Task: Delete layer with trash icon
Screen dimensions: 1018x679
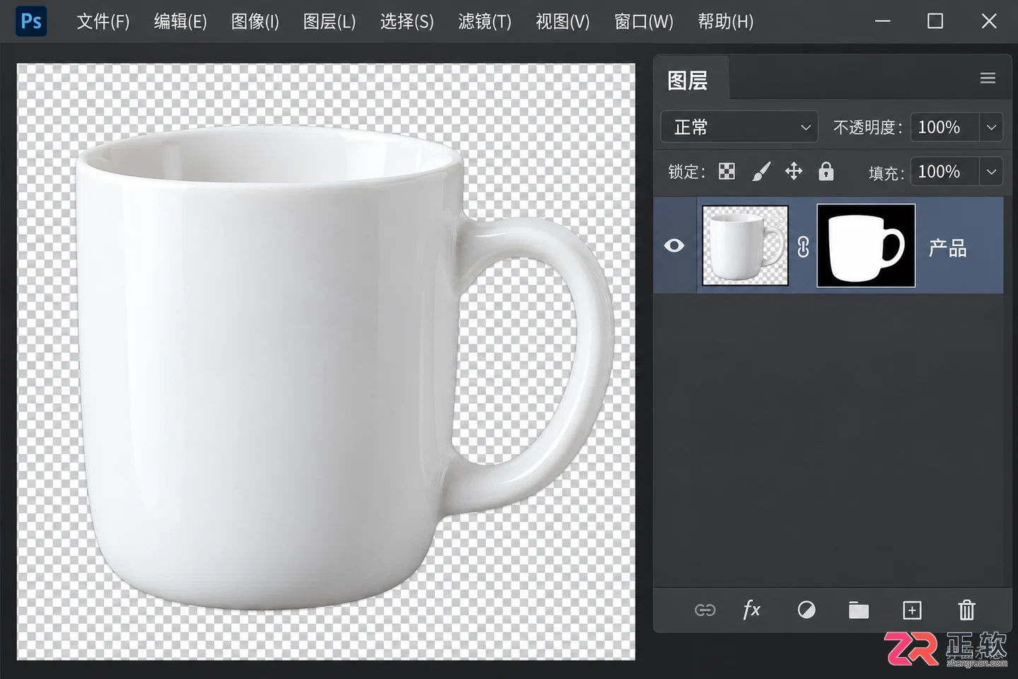Action: click(966, 610)
